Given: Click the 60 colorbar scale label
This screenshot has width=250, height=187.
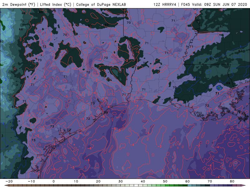Looking at the screenshot, I should click(x=187, y=181).
